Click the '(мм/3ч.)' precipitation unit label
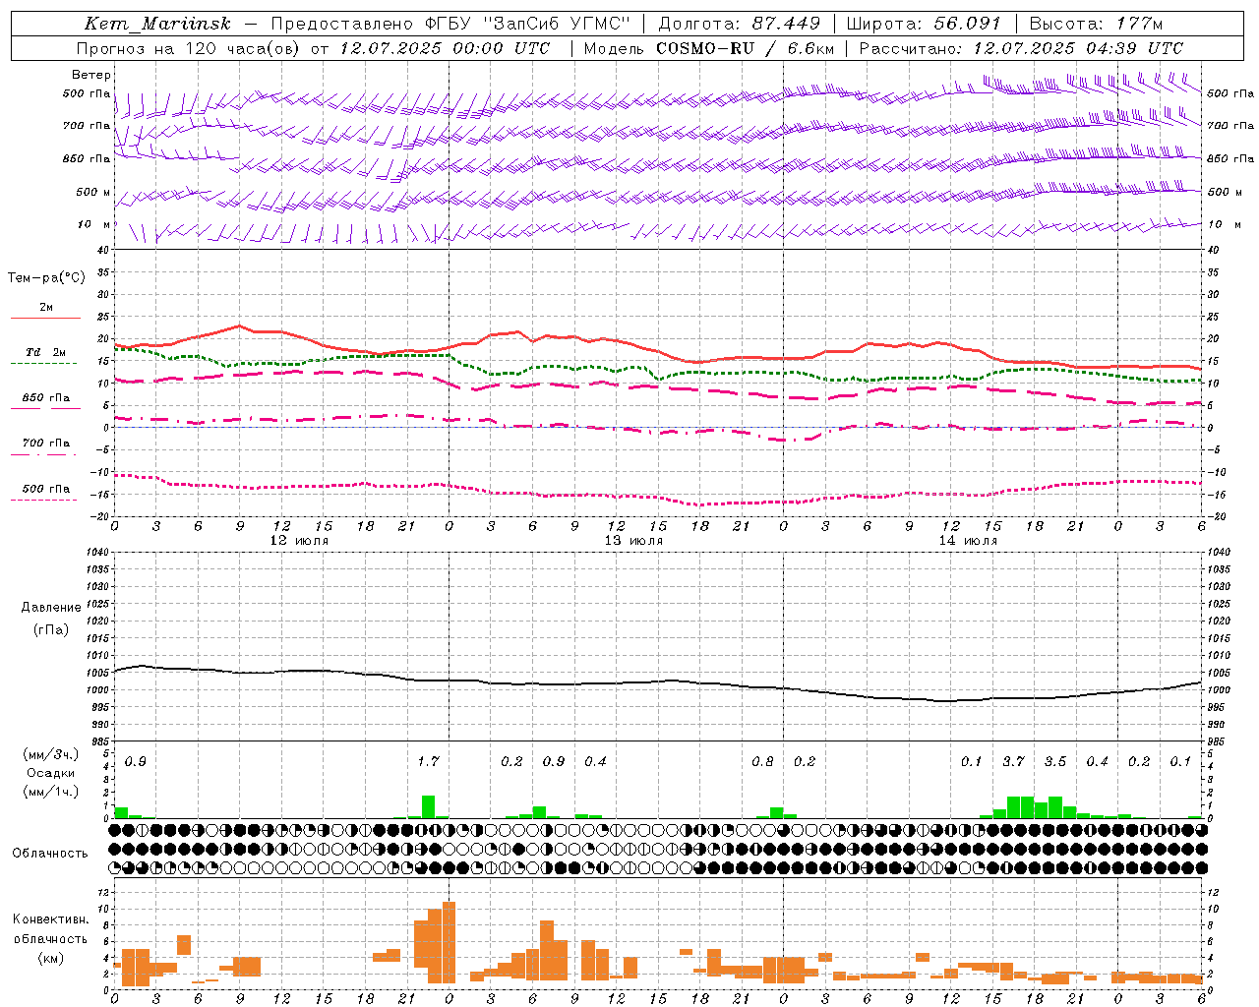1259x1007 pixels. [51, 754]
